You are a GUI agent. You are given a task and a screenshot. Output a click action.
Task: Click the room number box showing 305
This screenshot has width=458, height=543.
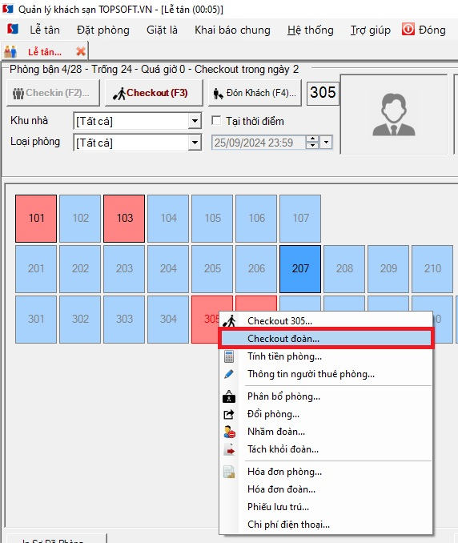(x=323, y=93)
